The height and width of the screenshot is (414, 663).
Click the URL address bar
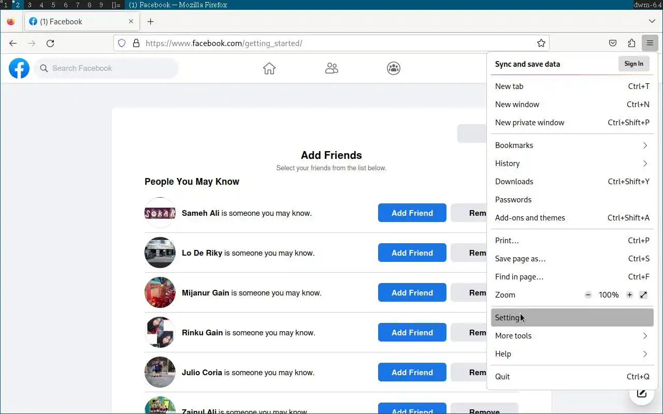coord(331,43)
